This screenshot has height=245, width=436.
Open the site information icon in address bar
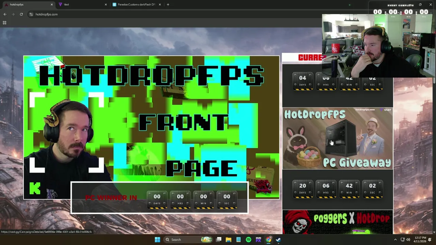point(31,14)
